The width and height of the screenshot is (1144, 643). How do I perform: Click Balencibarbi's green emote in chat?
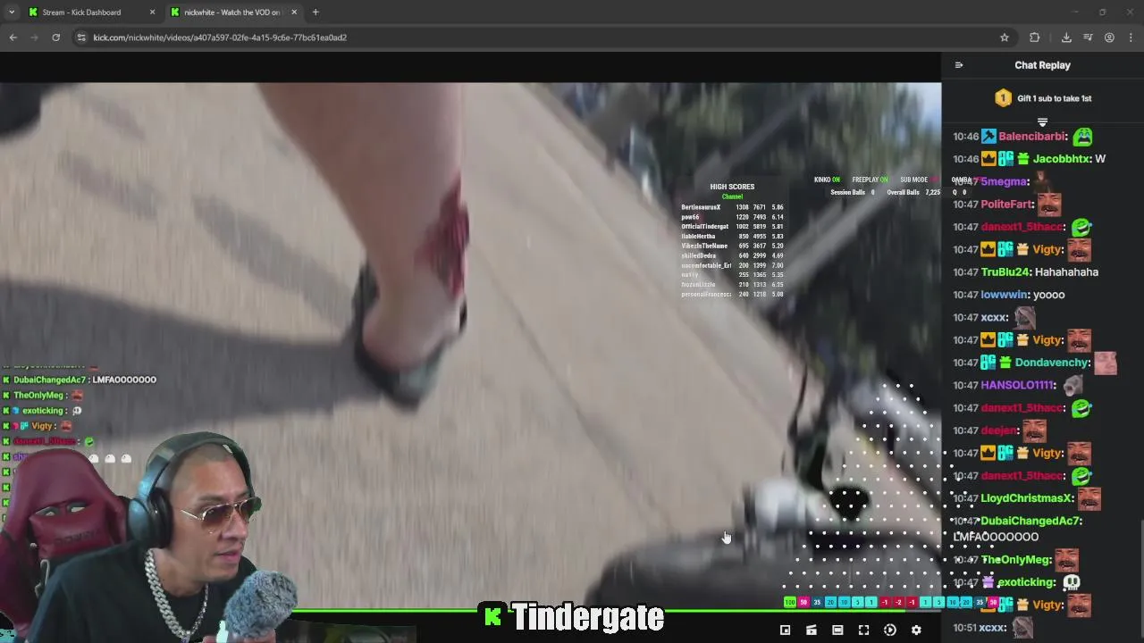(x=1082, y=137)
